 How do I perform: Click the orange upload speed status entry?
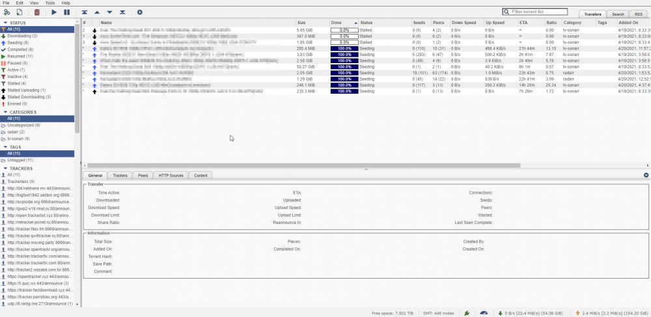pos(611,313)
